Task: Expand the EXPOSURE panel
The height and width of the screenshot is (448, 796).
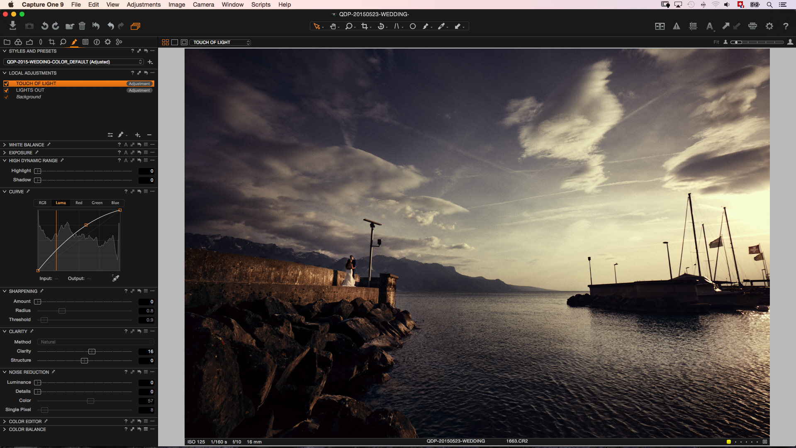Action: 5,153
